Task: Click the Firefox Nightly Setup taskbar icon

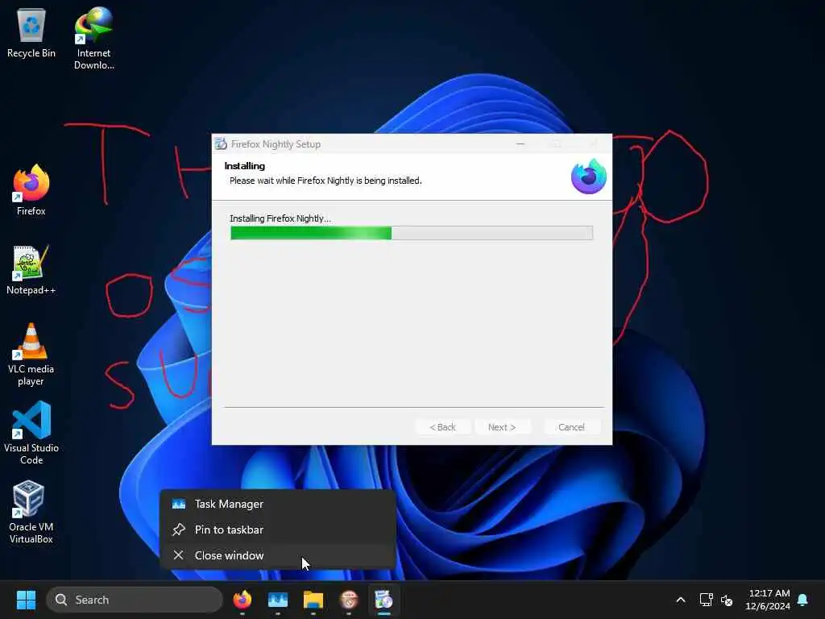Action: tap(383, 600)
